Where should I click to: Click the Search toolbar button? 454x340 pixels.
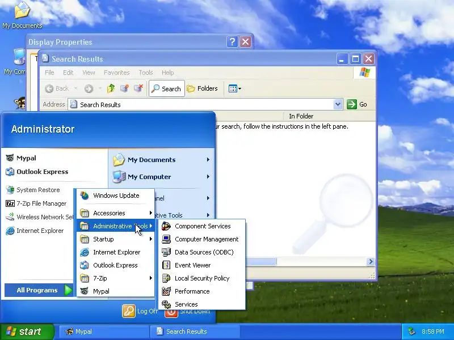pyautogui.click(x=166, y=88)
